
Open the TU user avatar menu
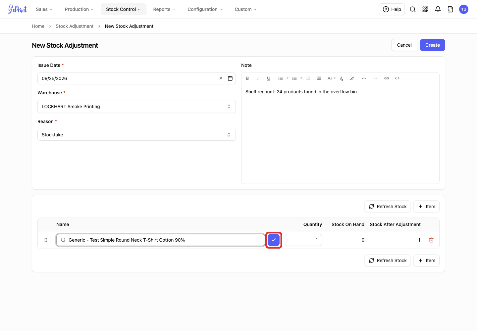[x=464, y=9]
